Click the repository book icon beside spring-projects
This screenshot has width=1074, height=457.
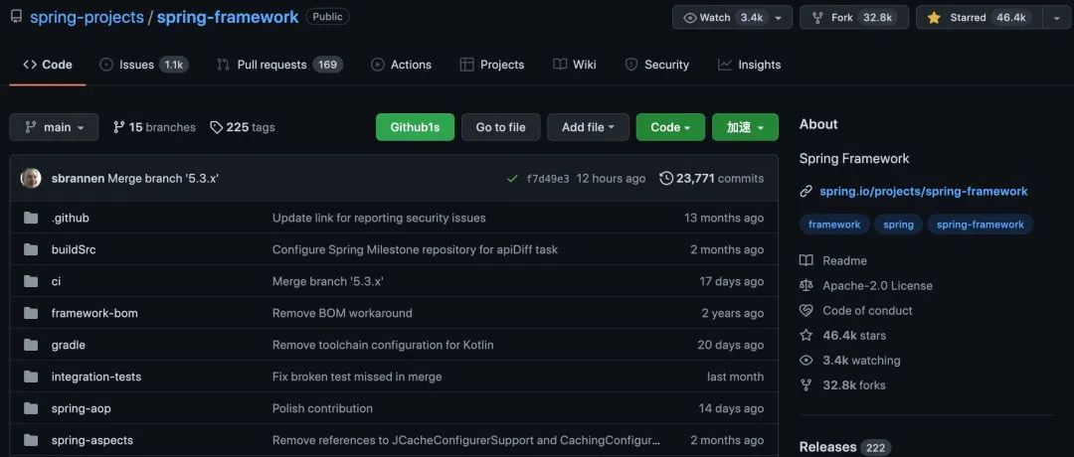17,17
